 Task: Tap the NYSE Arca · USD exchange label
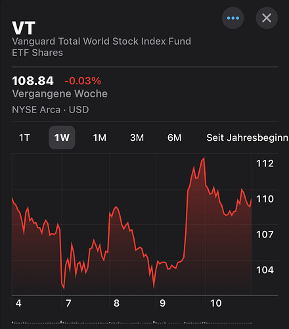click(51, 110)
